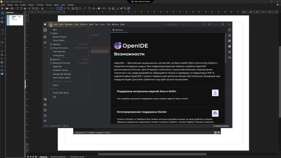Click the LibreOffice Clone Formatting brush icon
Image resolution: width=281 pixels, height=158 pixels.
coord(43,8)
